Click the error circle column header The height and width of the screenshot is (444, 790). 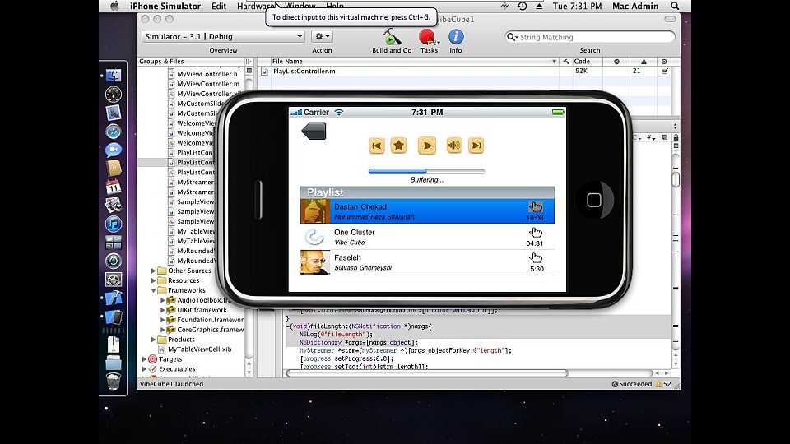[x=616, y=62]
